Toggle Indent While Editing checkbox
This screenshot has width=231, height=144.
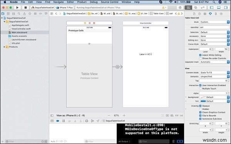(200, 55)
